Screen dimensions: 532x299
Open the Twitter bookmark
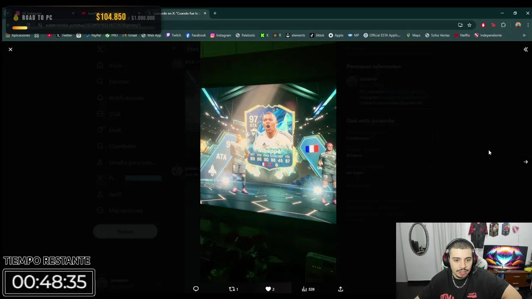[64, 35]
